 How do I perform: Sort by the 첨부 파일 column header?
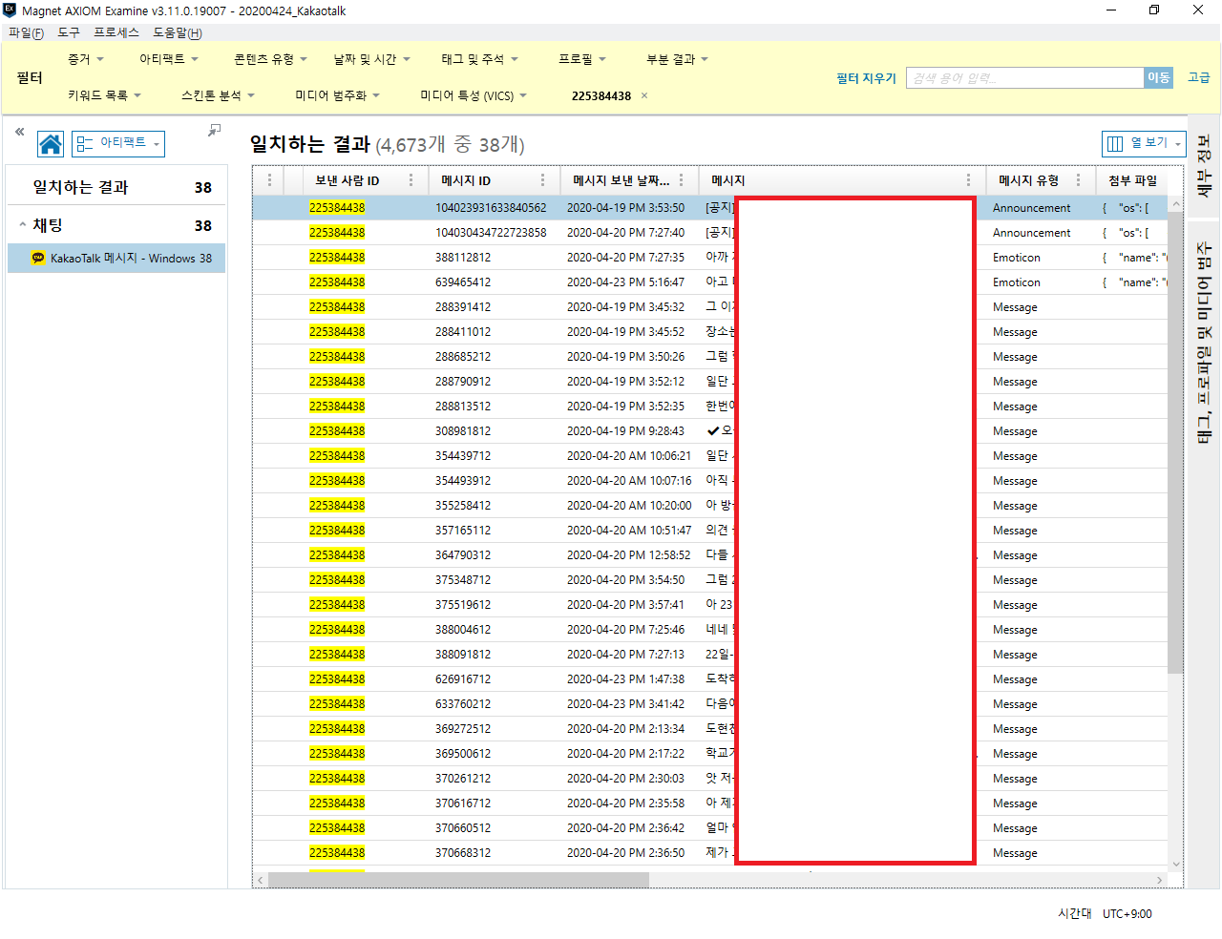pyautogui.click(x=1132, y=180)
